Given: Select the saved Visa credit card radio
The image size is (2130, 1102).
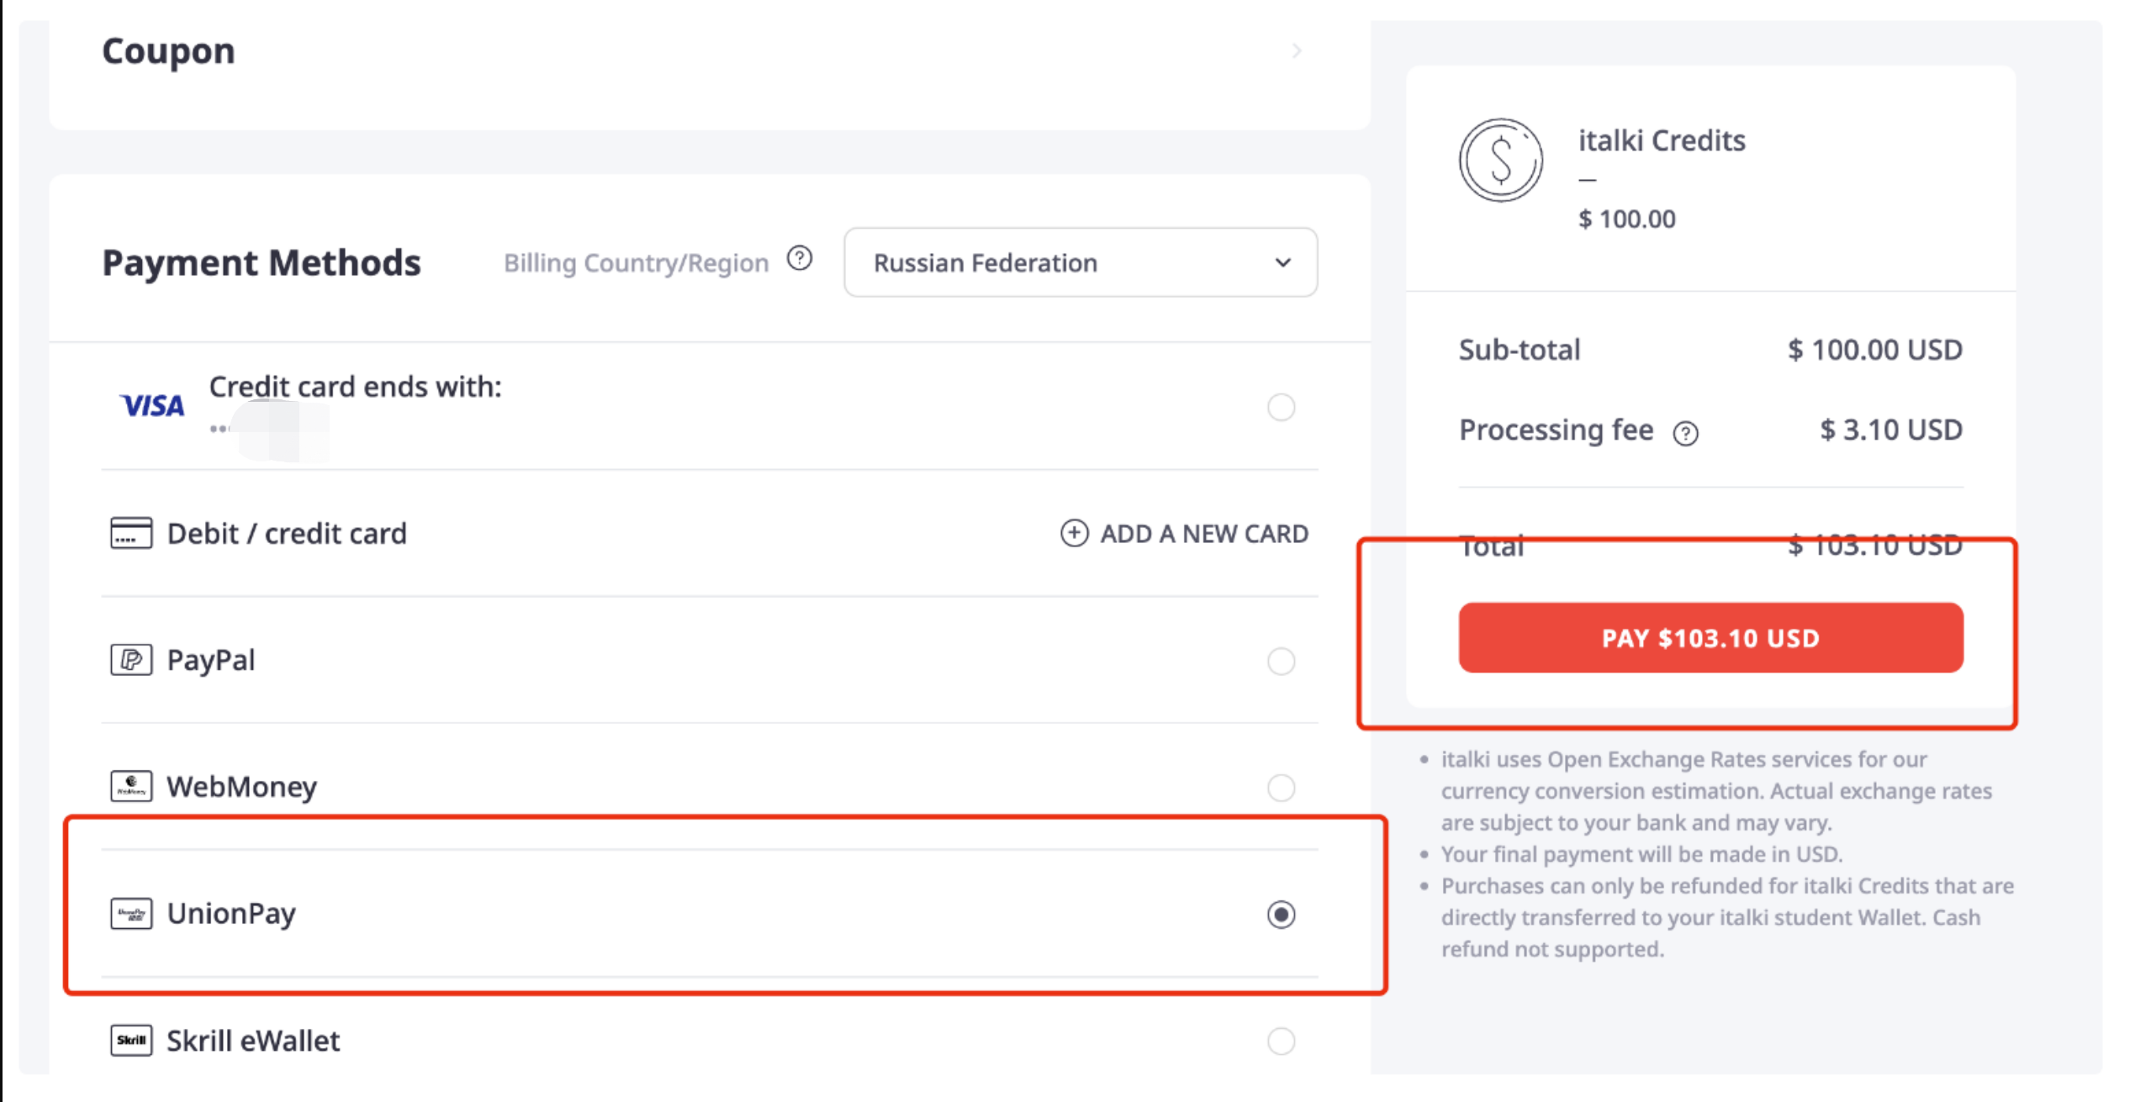Looking at the screenshot, I should 1281,408.
